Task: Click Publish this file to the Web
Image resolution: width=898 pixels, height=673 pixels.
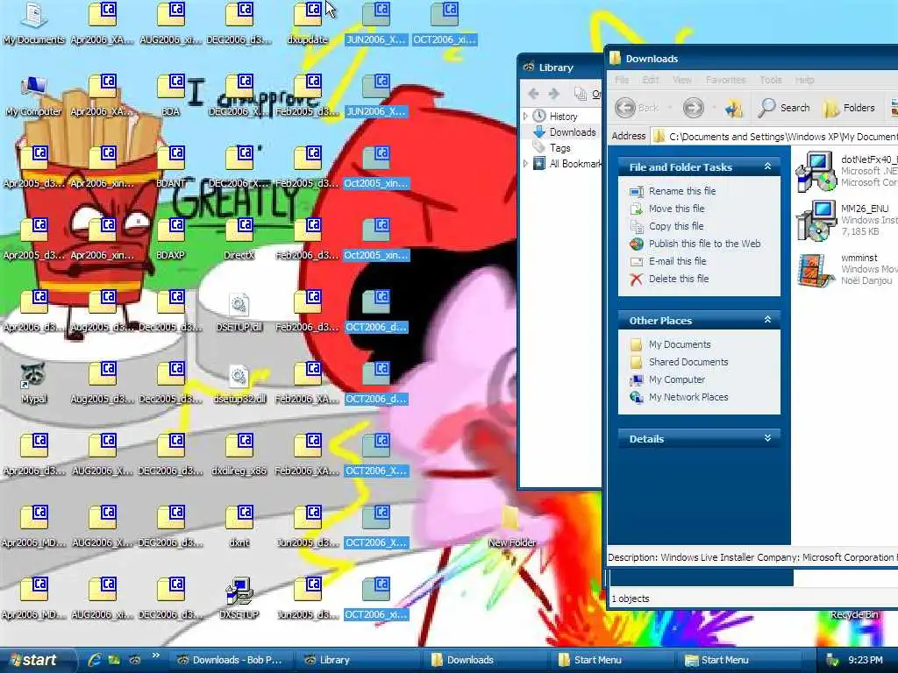Action: [x=704, y=244]
